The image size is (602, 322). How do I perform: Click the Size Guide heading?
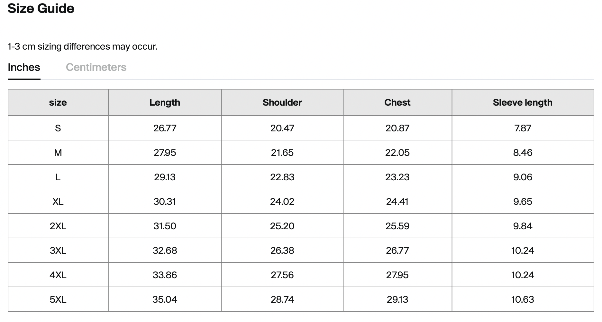(41, 8)
